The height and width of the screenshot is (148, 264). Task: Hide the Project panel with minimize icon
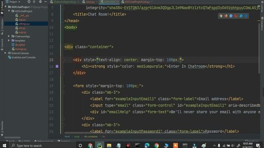tap(45, 2)
